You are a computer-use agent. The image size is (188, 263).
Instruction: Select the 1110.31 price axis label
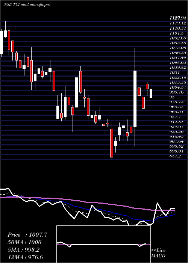click(179, 28)
